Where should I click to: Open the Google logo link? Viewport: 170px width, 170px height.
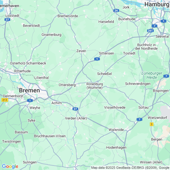pyautogui.click(x=10, y=166)
